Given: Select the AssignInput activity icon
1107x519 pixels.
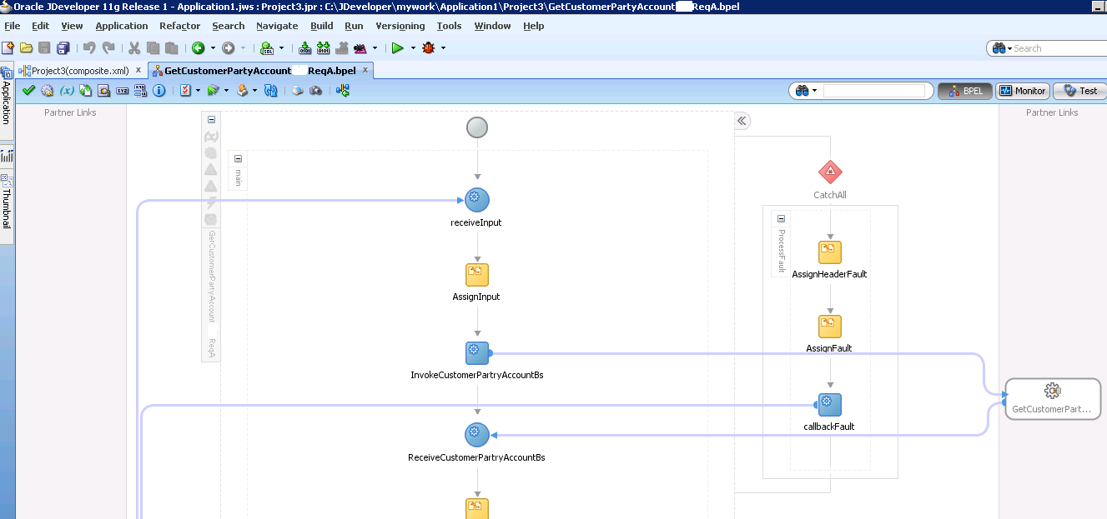Looking at the screenshot, I should [476, 274].
